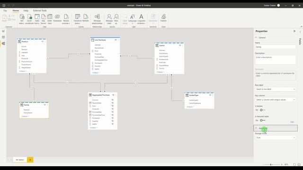This screenshot has width=303, height=170.
Task: Toggle visibility of Centre table
Action: 180,45
